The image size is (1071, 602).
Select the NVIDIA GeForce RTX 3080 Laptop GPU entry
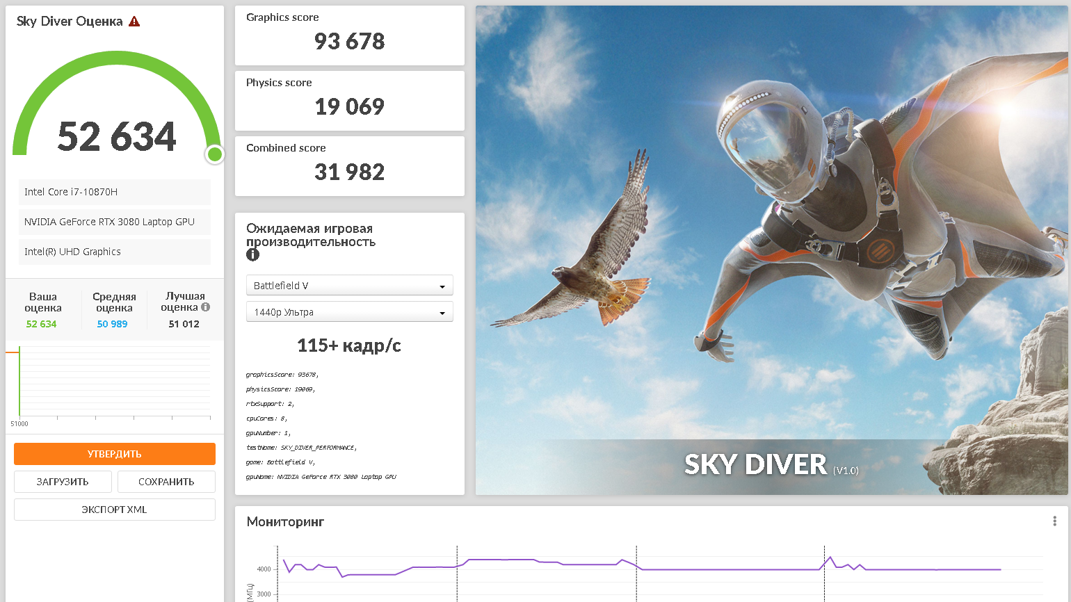[115, 222]
